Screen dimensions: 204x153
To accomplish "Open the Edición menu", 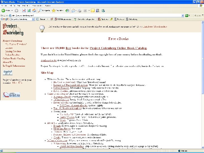I will point(12,6).
